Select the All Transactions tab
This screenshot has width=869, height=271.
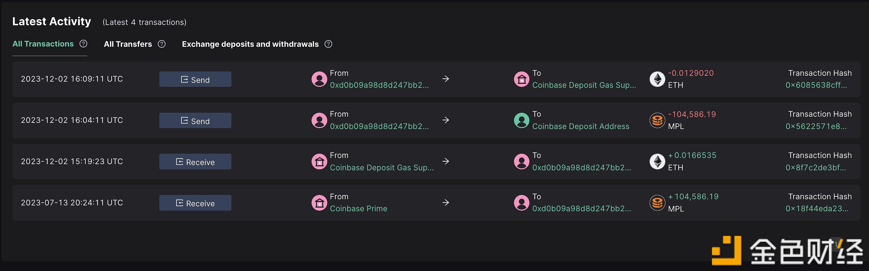coord(43,44)
